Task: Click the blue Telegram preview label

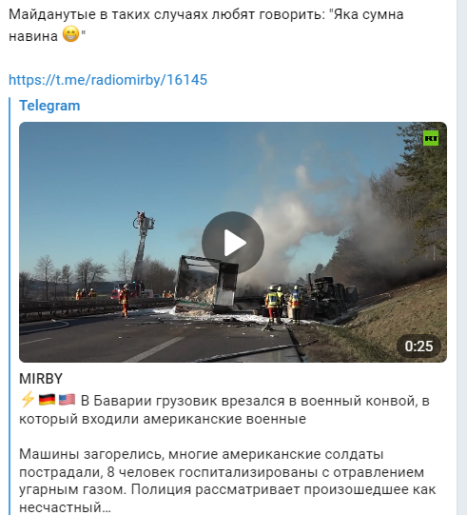Action: point(49,106)
